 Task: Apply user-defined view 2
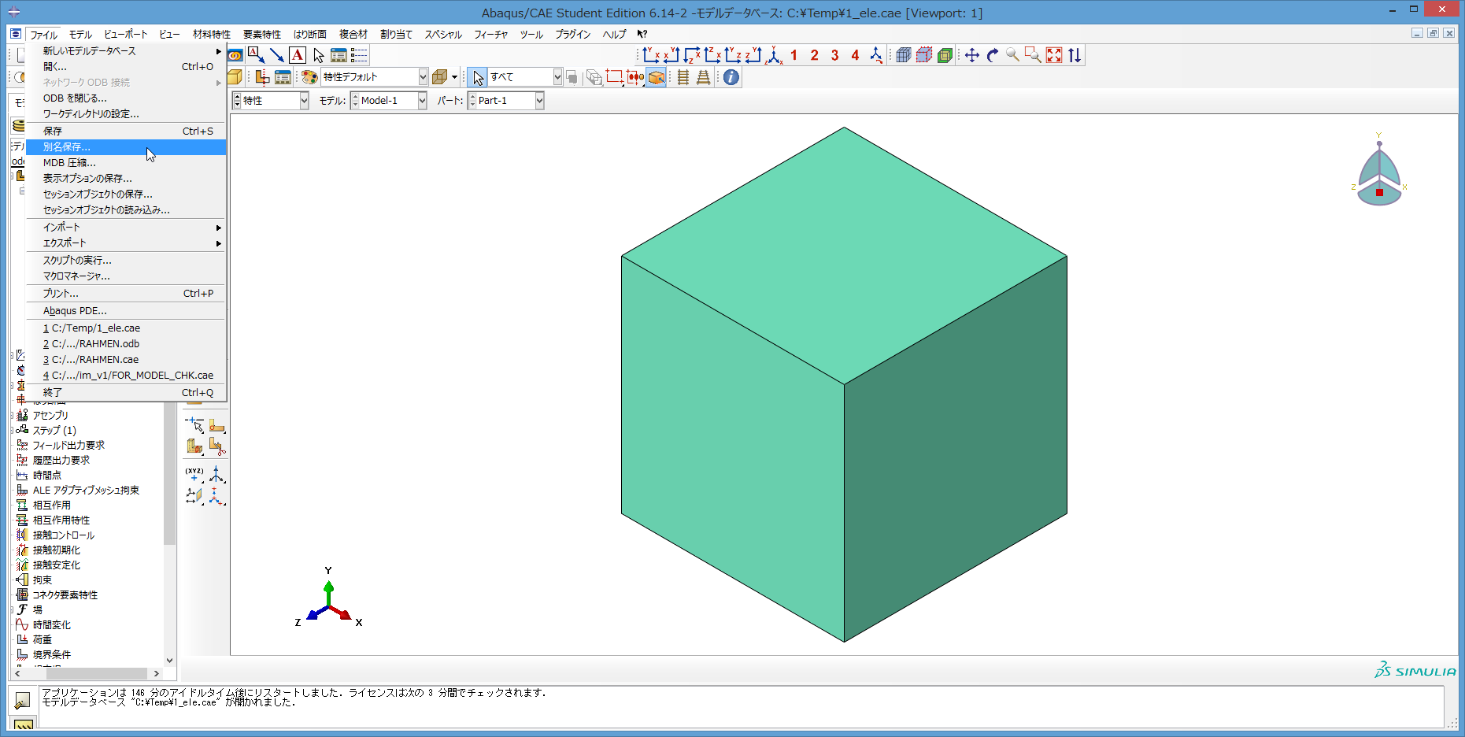(x=815, y=55)
